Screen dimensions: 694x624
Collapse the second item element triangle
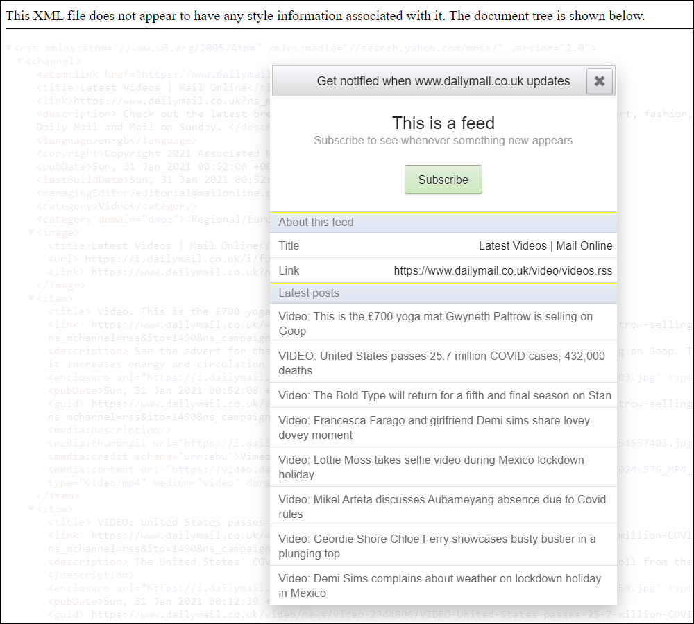(31, 509)
